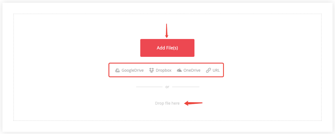
Task: Click the red arrow pointing at Drop file here
Action: pos(193,103)
